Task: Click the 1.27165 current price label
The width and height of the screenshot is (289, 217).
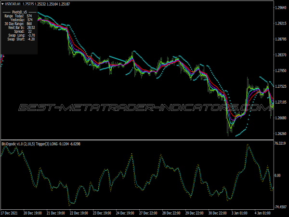Action: click(280, 102)
